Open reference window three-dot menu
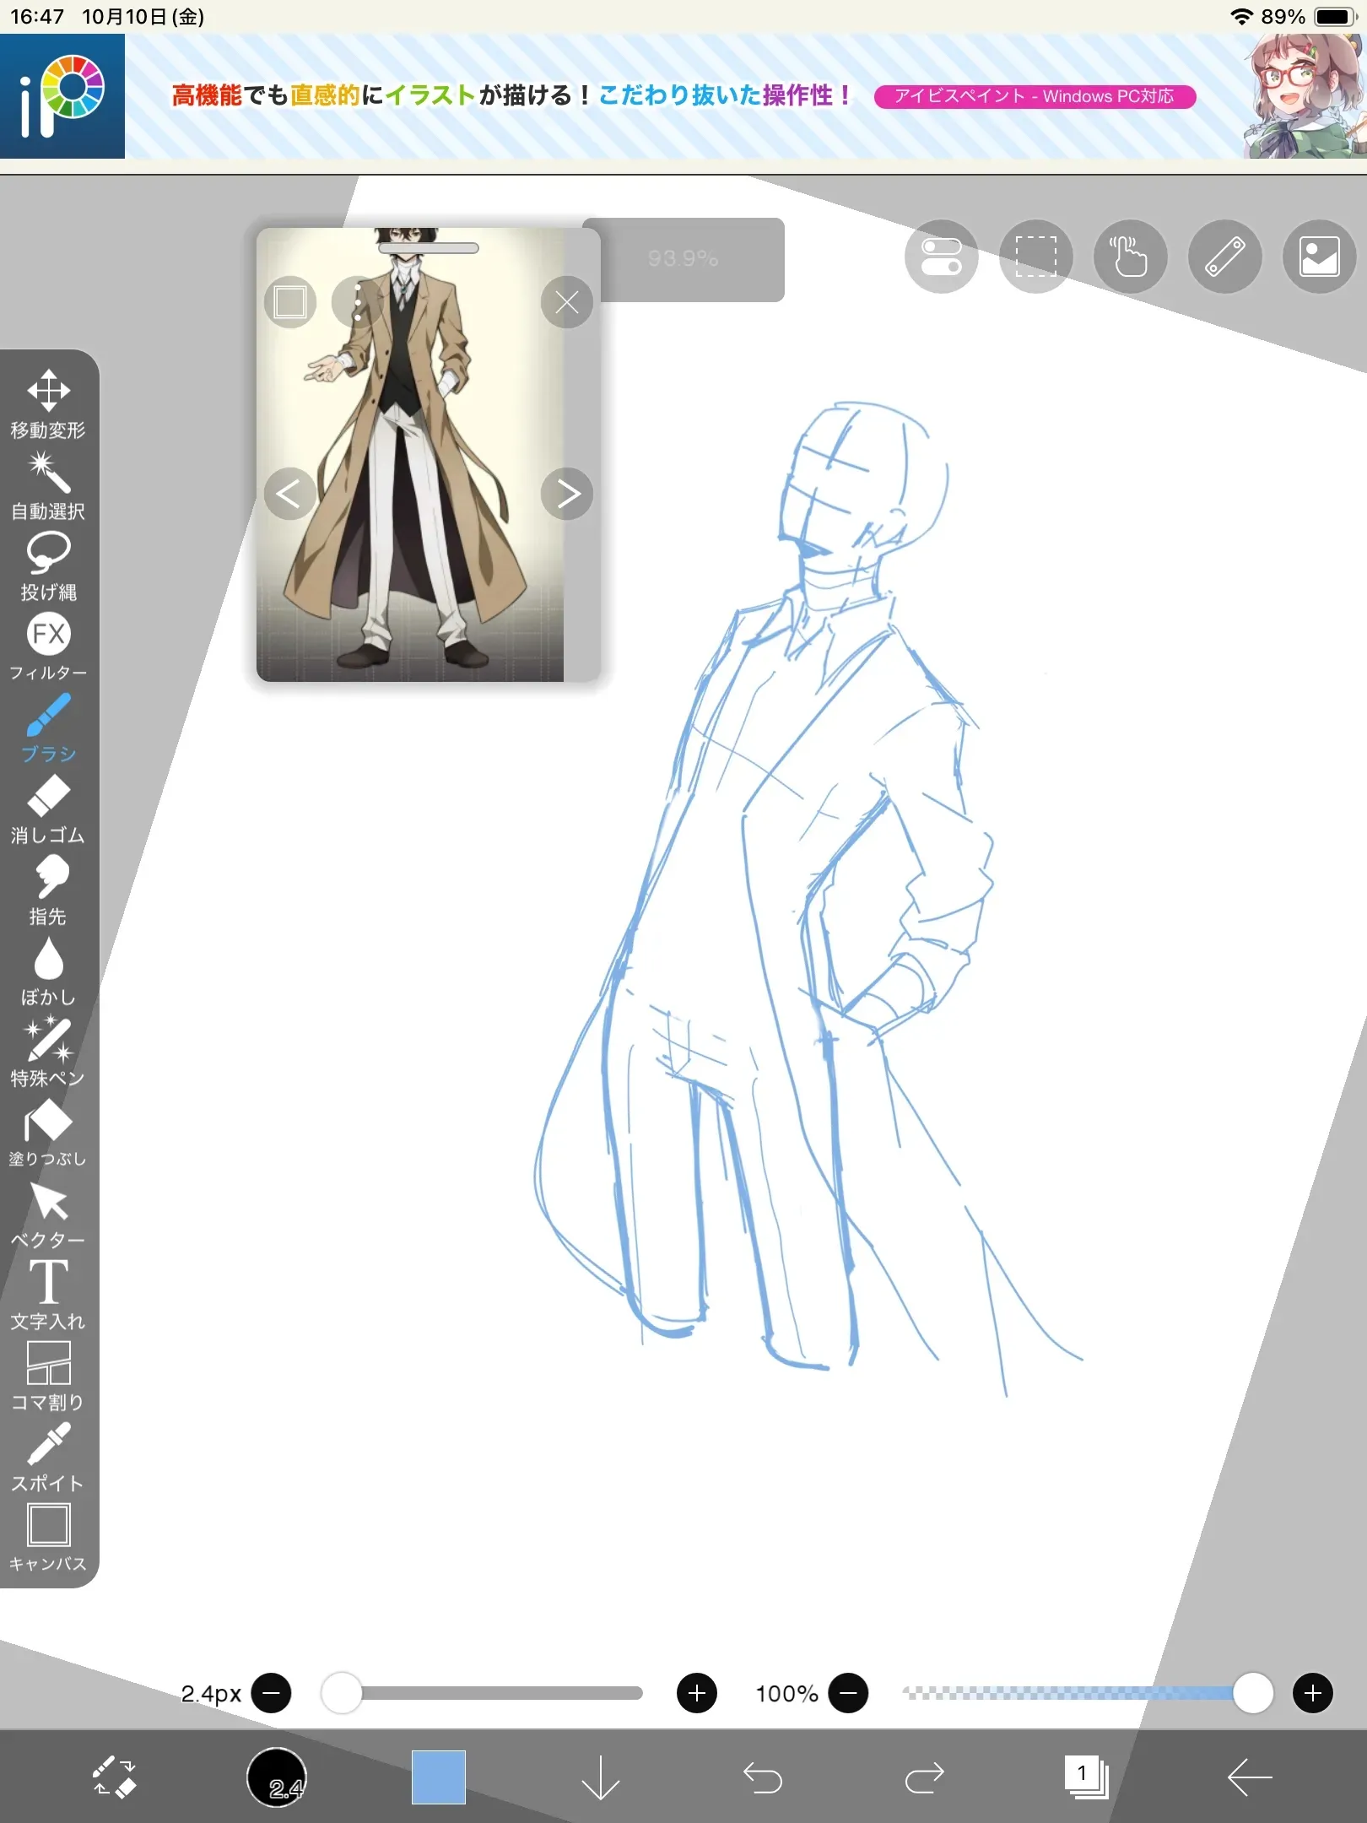 [x=358, y=302]
